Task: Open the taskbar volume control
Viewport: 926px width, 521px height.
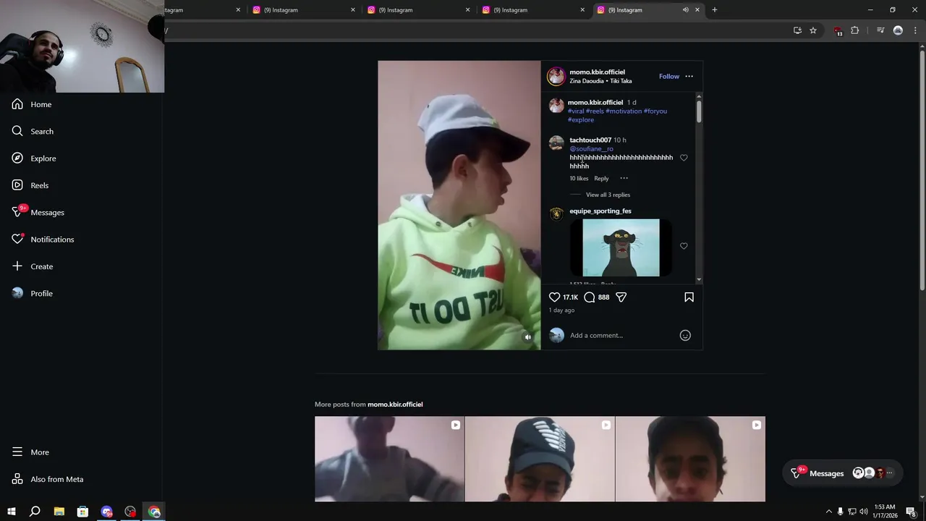Action: [863, 512]
